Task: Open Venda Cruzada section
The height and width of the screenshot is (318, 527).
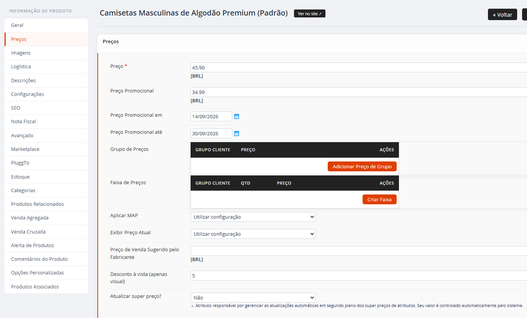Action: [x=46, y=232]
